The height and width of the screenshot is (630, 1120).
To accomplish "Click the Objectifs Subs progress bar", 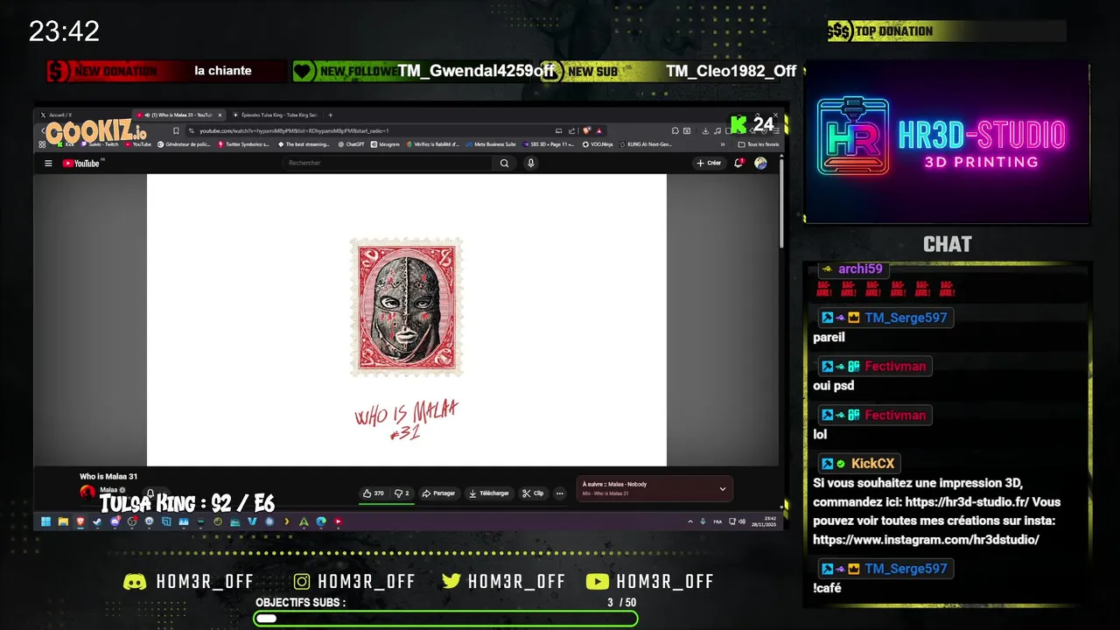I will pos(445,619).
